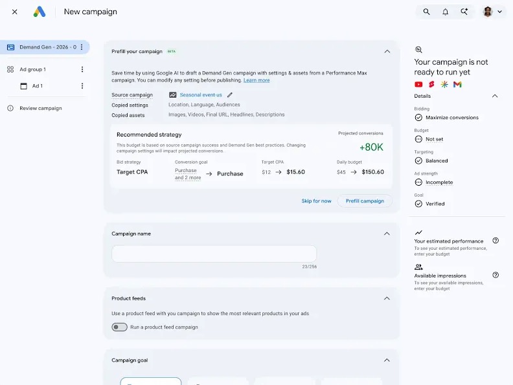Open the search tool in header

click(426, 12)
